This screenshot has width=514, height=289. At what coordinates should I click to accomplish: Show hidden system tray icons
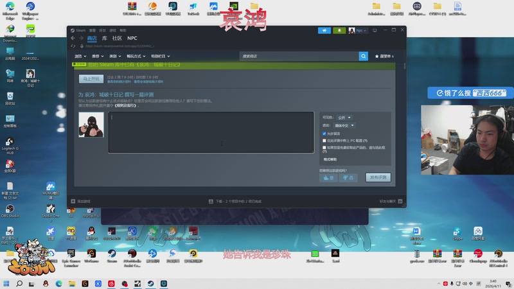pyautogui.click(x=439, y=283)
